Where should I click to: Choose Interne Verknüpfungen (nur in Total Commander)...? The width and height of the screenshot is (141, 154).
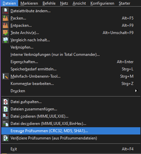71,55
